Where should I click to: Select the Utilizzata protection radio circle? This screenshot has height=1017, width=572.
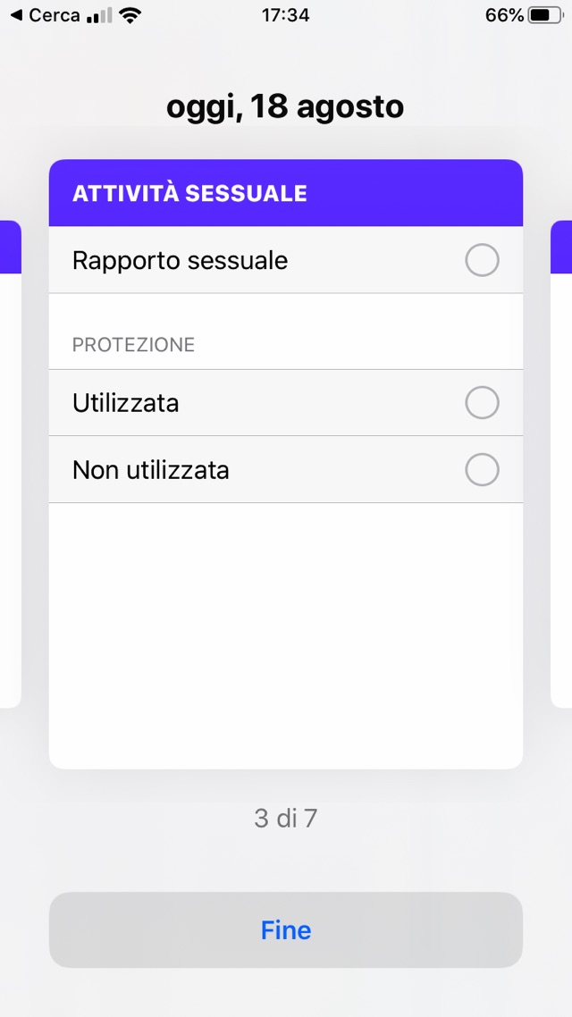(x=482, y=403)
